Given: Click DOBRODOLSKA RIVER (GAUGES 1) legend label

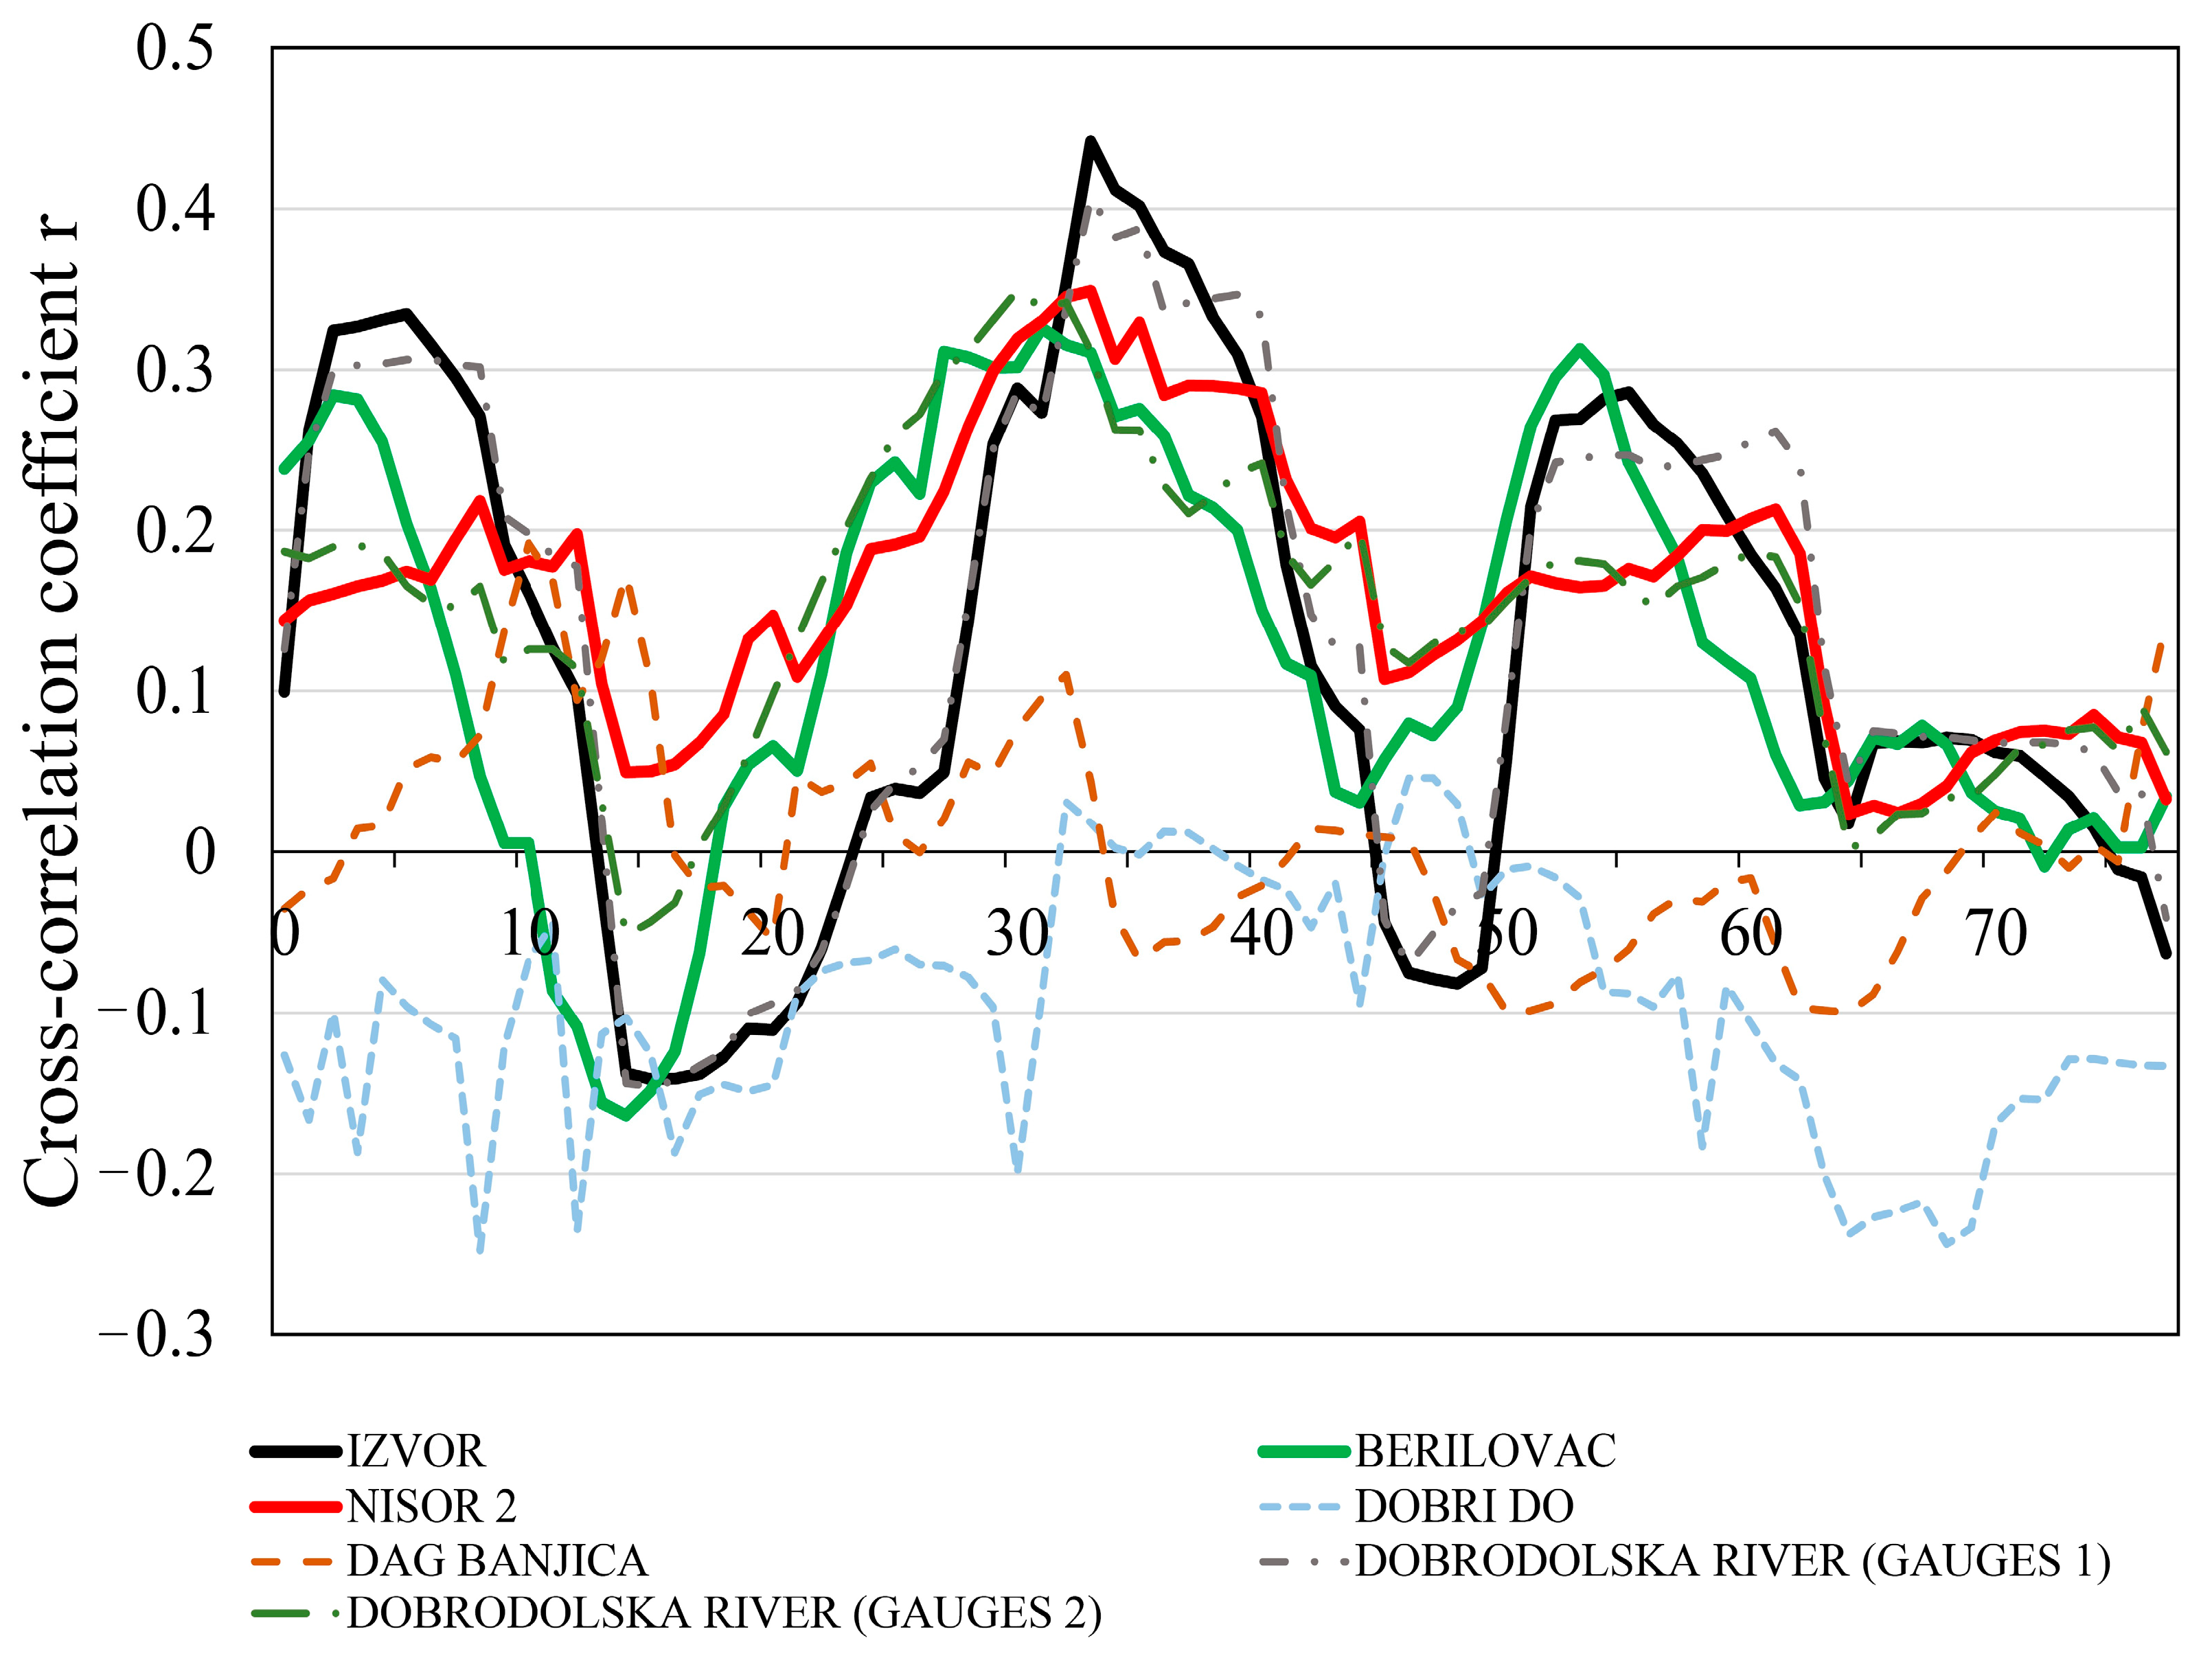Looking at the screenshot, I should pos(1732,1561).
